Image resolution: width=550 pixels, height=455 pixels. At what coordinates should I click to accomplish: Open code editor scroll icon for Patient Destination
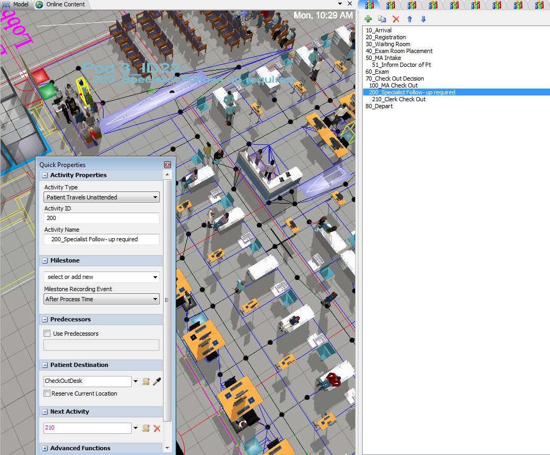[146, 381]
